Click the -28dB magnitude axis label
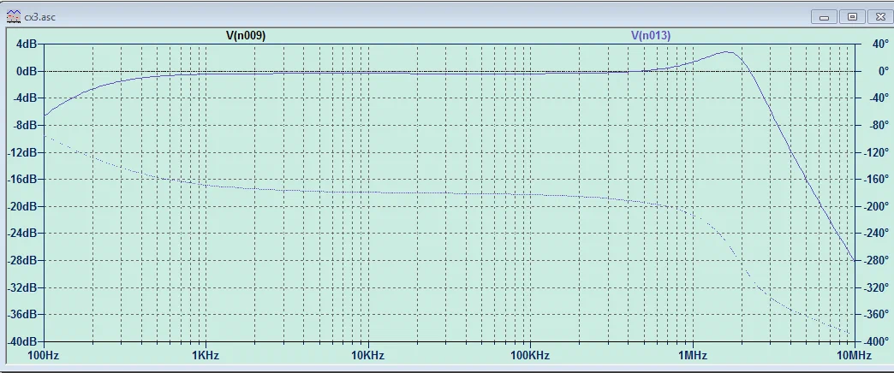The image size is (894, 373). tap(23, 260)
